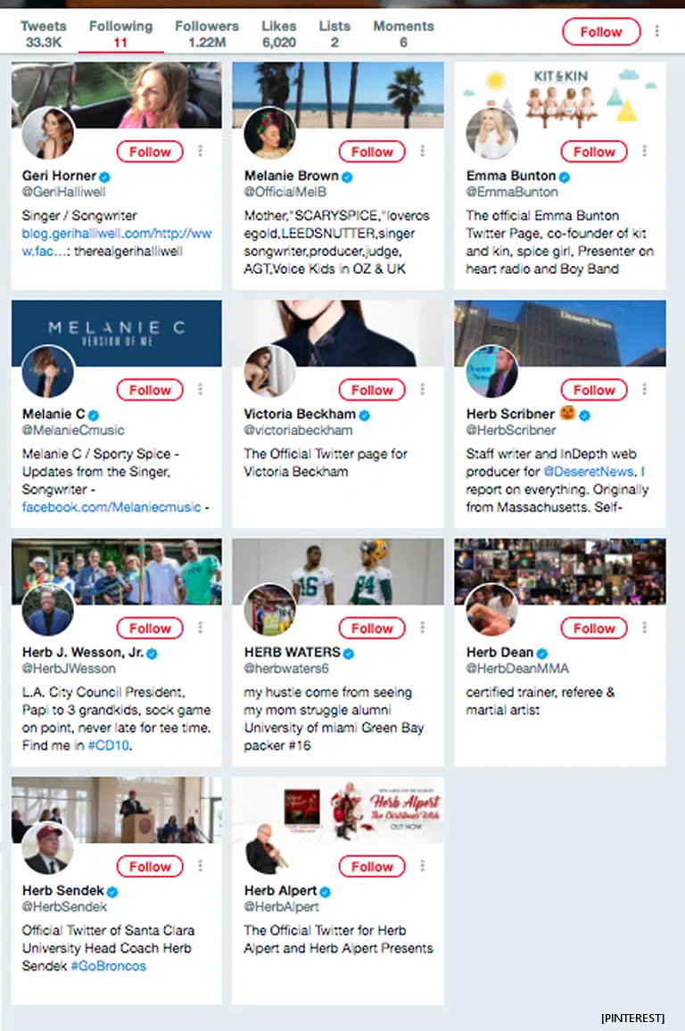Viewport: 685px width, 1031px height.
Task: Follow Victoria Beckham
Action: point(372,390)
